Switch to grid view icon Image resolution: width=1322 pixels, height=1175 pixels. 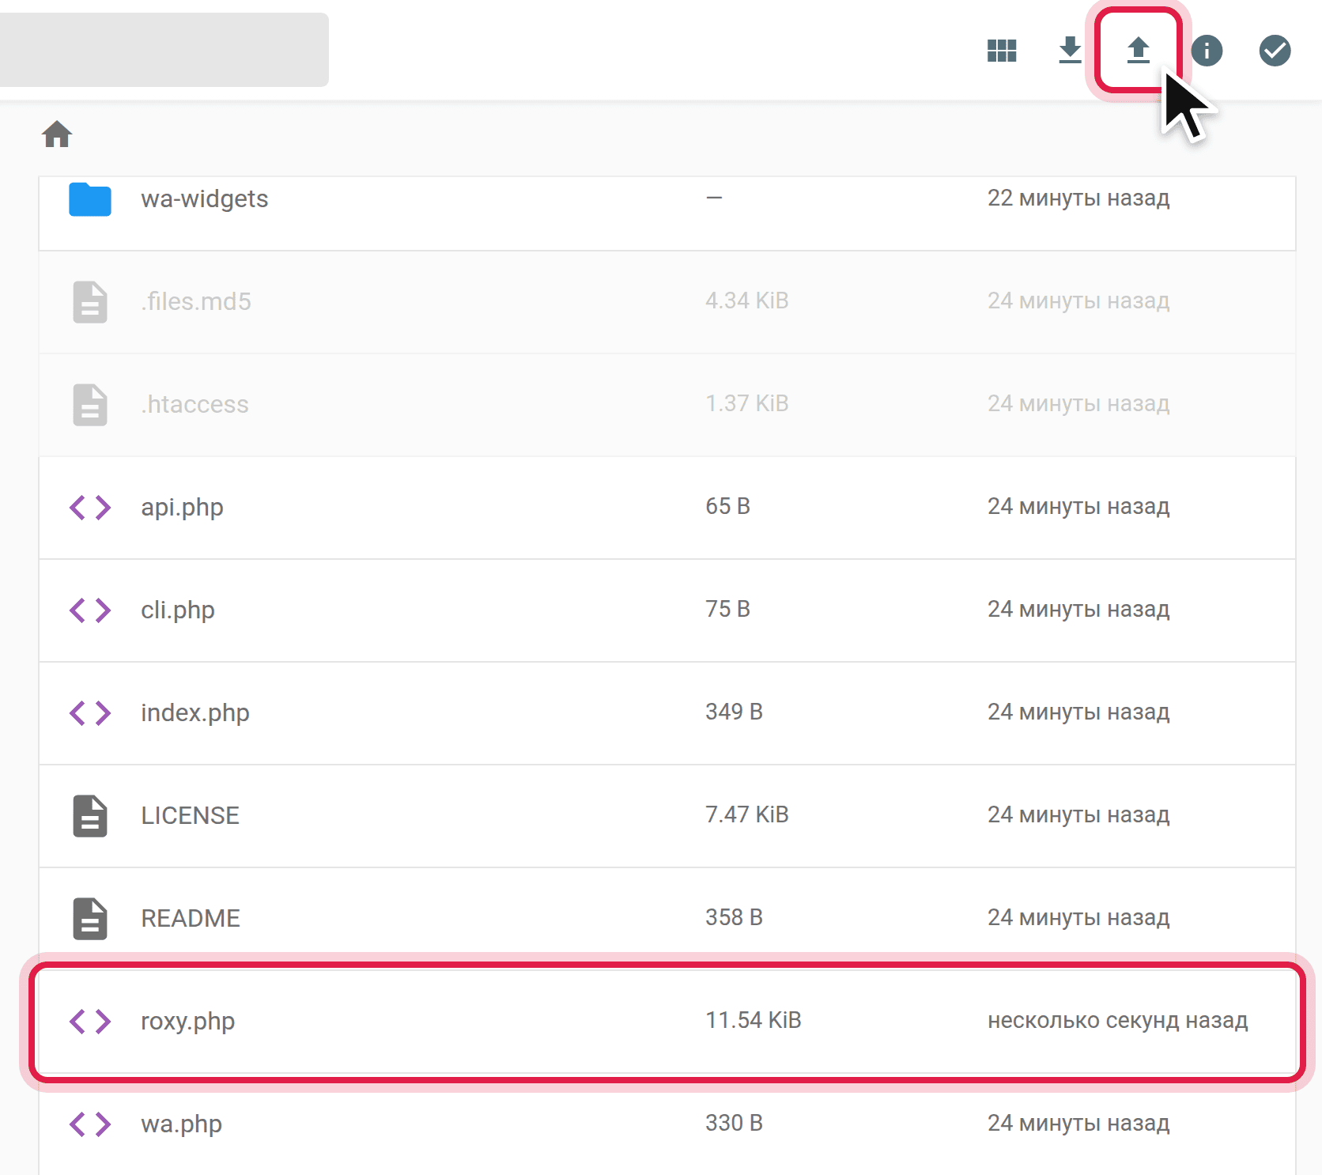(x=1002, y=51)
